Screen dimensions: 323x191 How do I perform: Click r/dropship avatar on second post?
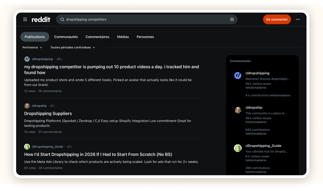27,106
